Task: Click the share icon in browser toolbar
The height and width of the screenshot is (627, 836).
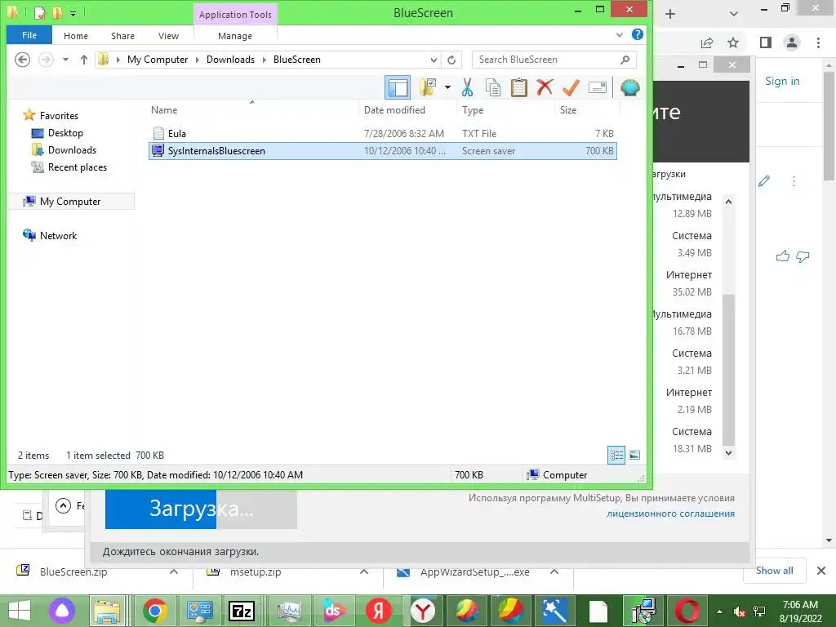Action: pyautogui.click(x=707, y=42)
